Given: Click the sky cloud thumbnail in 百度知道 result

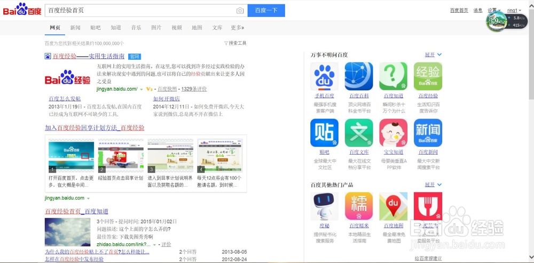Looking at the screenshot, I should tap(67, 232).
